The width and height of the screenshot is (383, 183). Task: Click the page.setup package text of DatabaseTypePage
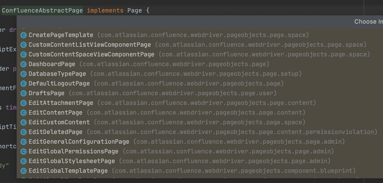tap(281, 74)
